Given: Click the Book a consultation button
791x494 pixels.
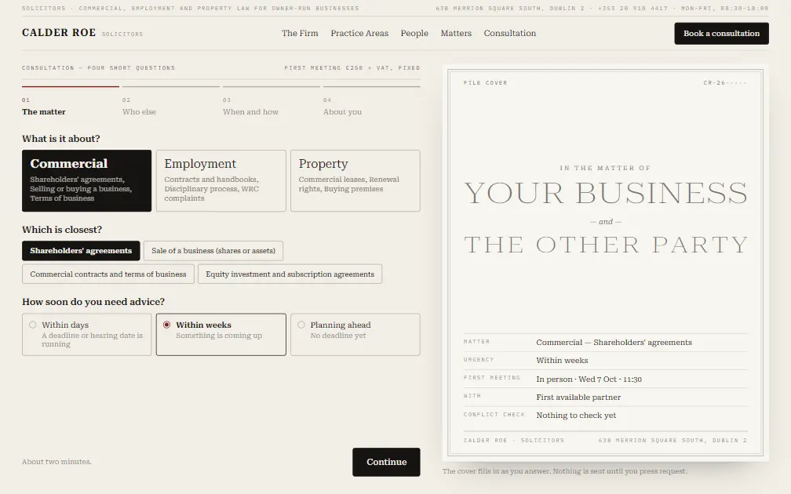Looking at the screenshot, I should (721, 33).
